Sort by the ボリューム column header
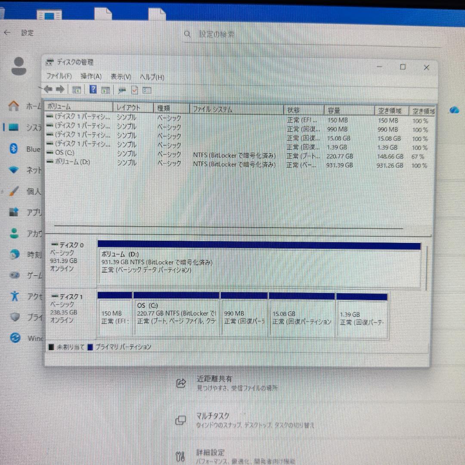The width and height of the screenshot is (465, 465). 79,106
